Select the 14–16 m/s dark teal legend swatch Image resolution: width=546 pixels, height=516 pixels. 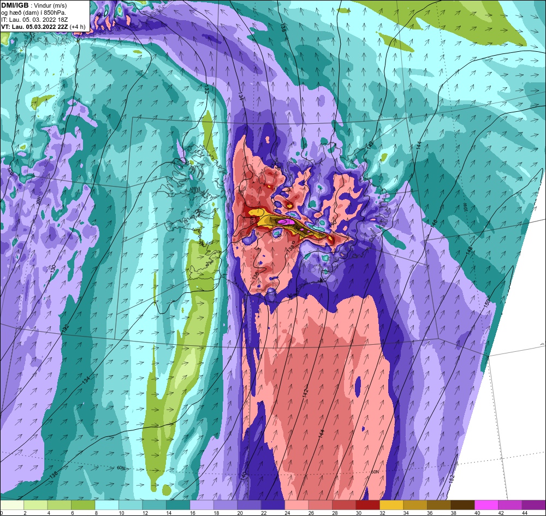pyautogui.click(x=178, y=505)
